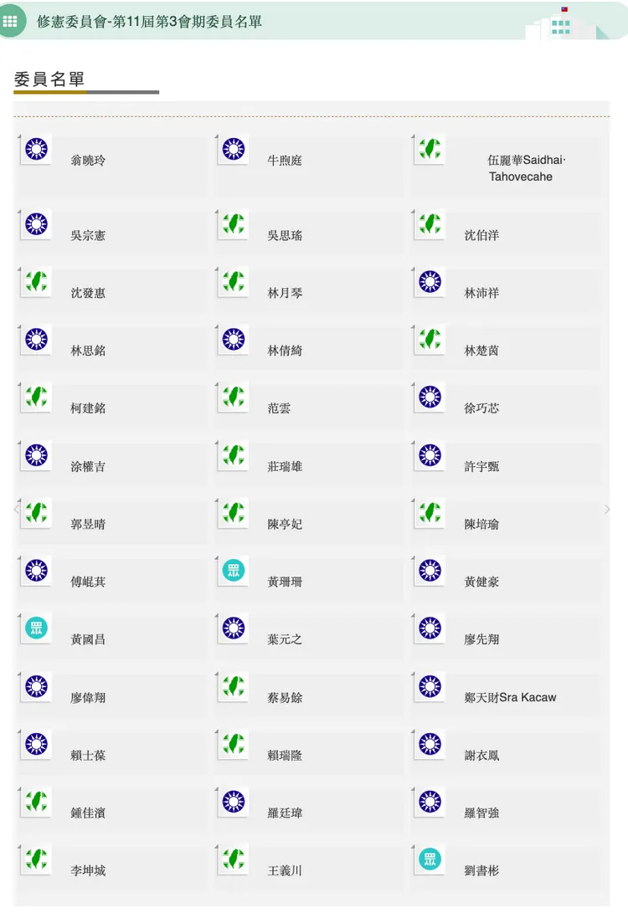This screenshot has height=913, width=628.
Task: Select committee member 賴士葆
Action: 88,755
